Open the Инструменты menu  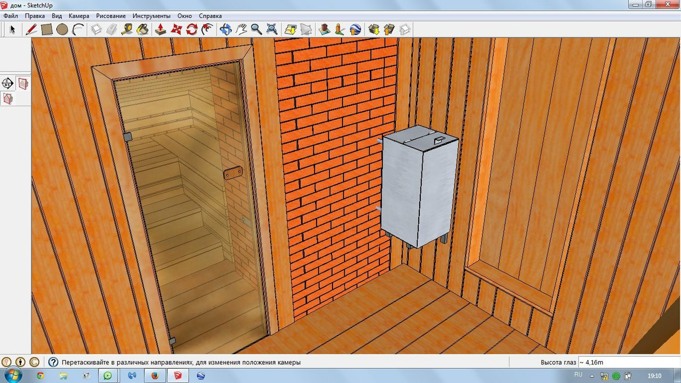point(152,16)
